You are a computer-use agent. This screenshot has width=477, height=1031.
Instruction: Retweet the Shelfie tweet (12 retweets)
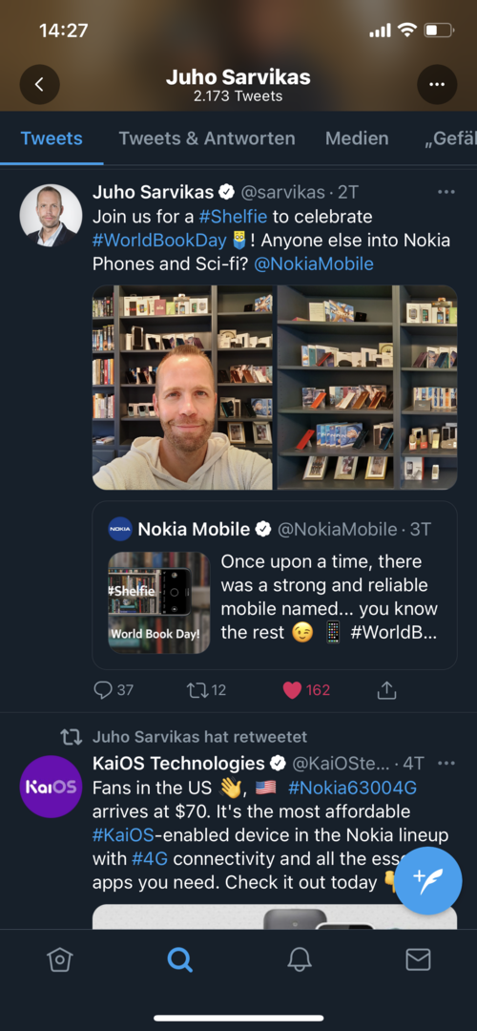[x=206, y=690]
